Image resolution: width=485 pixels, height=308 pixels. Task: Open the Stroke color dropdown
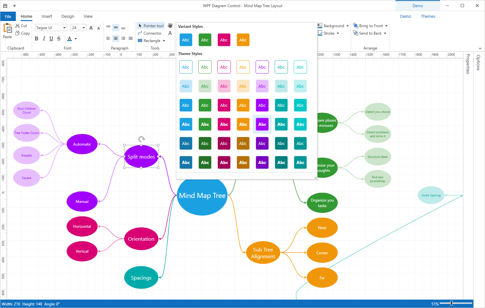[x=337, y=33]
